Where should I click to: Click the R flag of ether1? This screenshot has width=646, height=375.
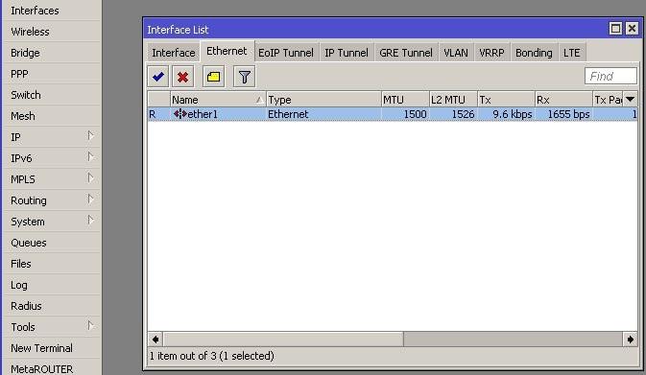coord(152,114)
